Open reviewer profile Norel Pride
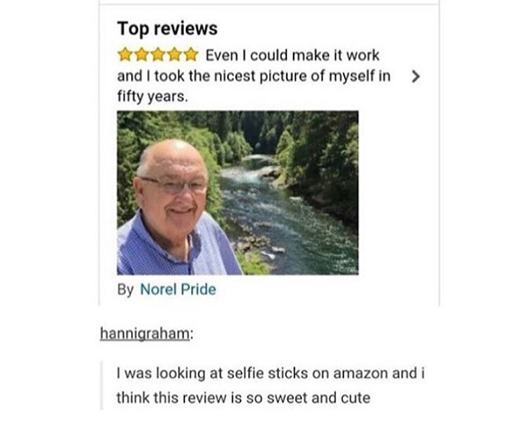Viewport: 528px width, 425px height. click(178, 289)
